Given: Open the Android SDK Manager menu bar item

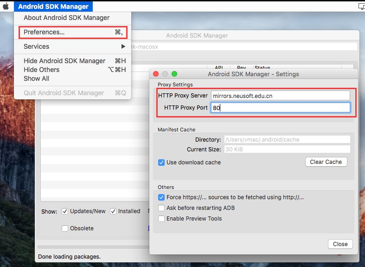Looking at the screenshot, I should click(53, 7).
